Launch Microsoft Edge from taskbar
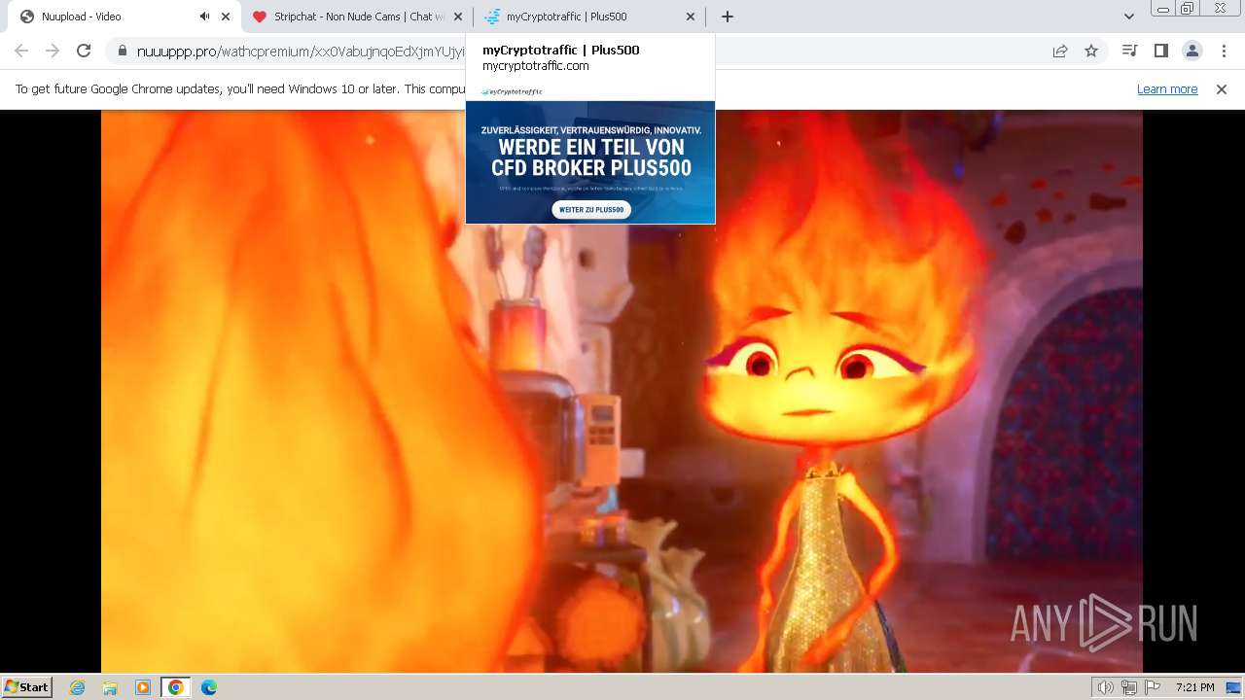The width and height of the screenshot is (1245, 700). click(x=208, y=687)
